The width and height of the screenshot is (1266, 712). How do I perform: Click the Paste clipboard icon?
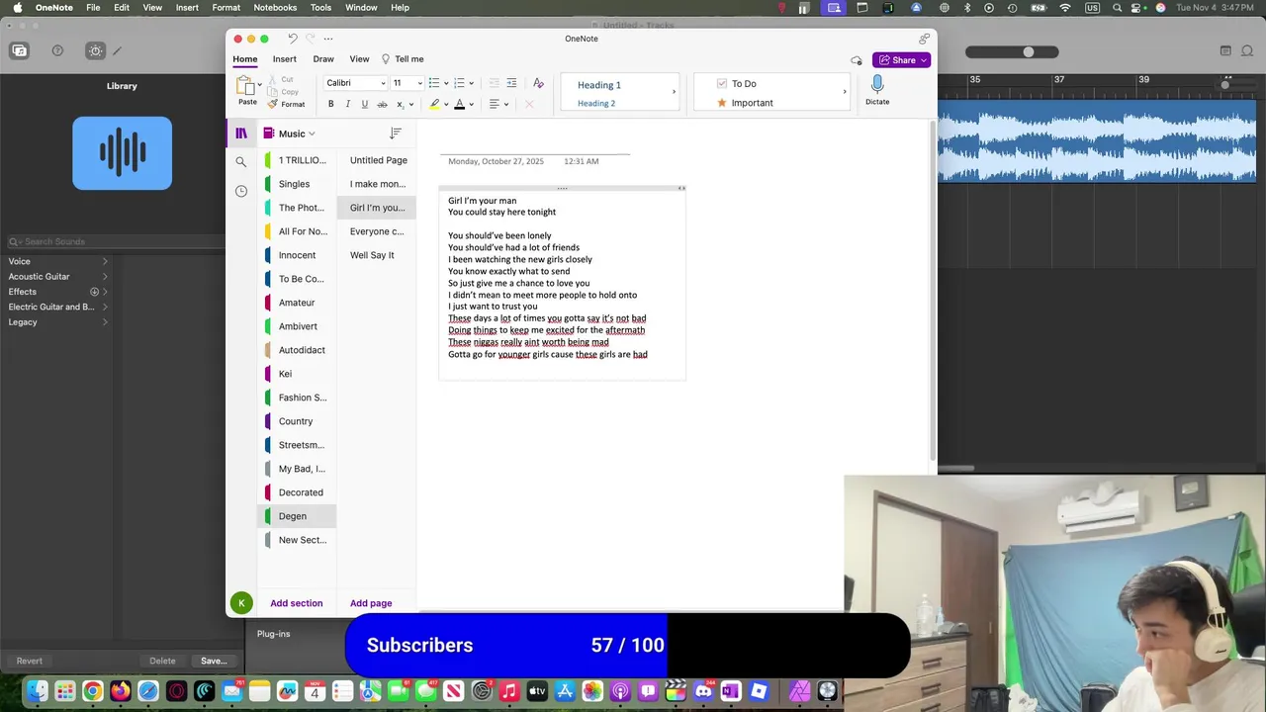tap(246, 86)
